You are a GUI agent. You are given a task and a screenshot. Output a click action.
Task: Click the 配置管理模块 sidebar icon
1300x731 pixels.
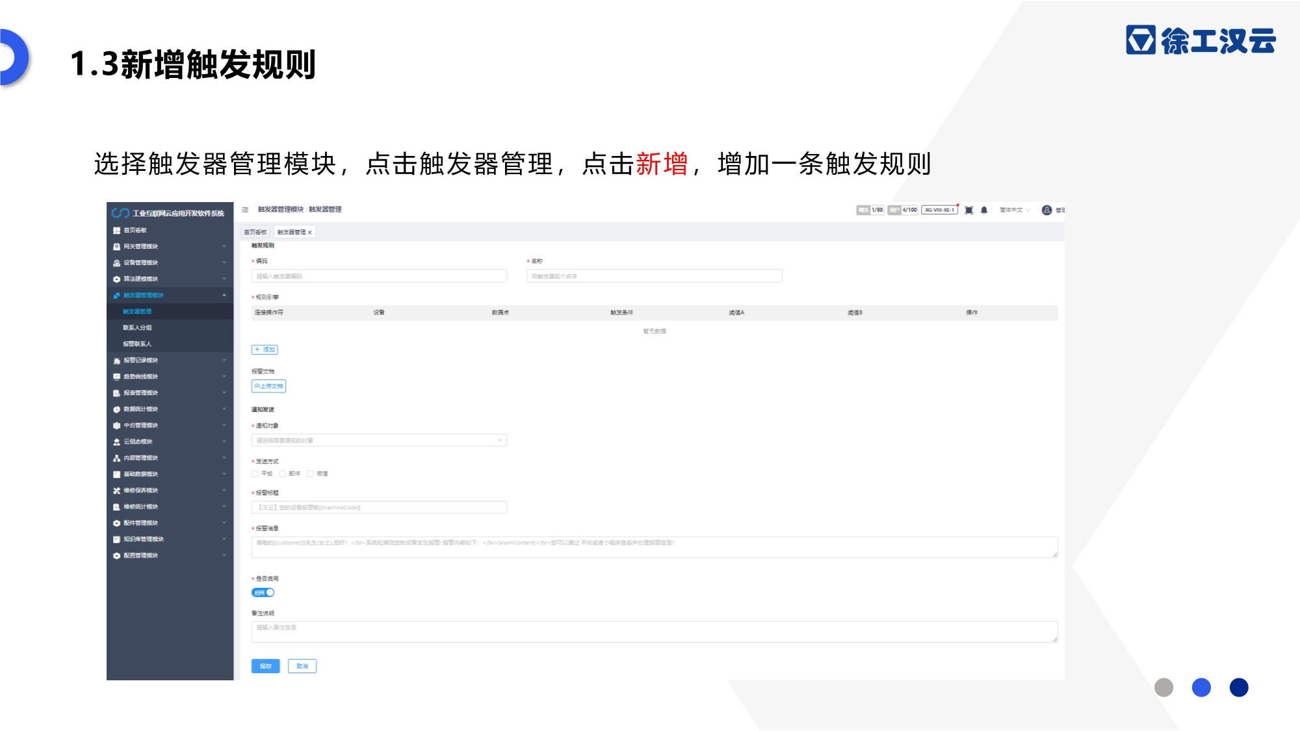[x=117, y=556]
